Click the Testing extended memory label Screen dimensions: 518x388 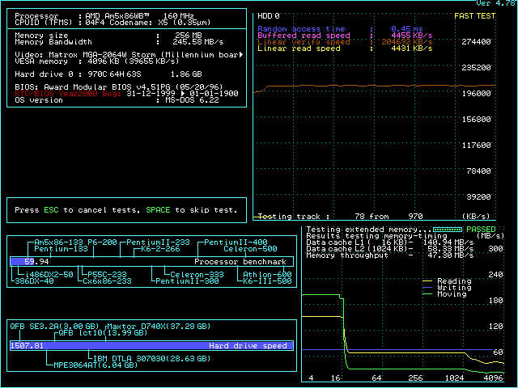(369, 230)
